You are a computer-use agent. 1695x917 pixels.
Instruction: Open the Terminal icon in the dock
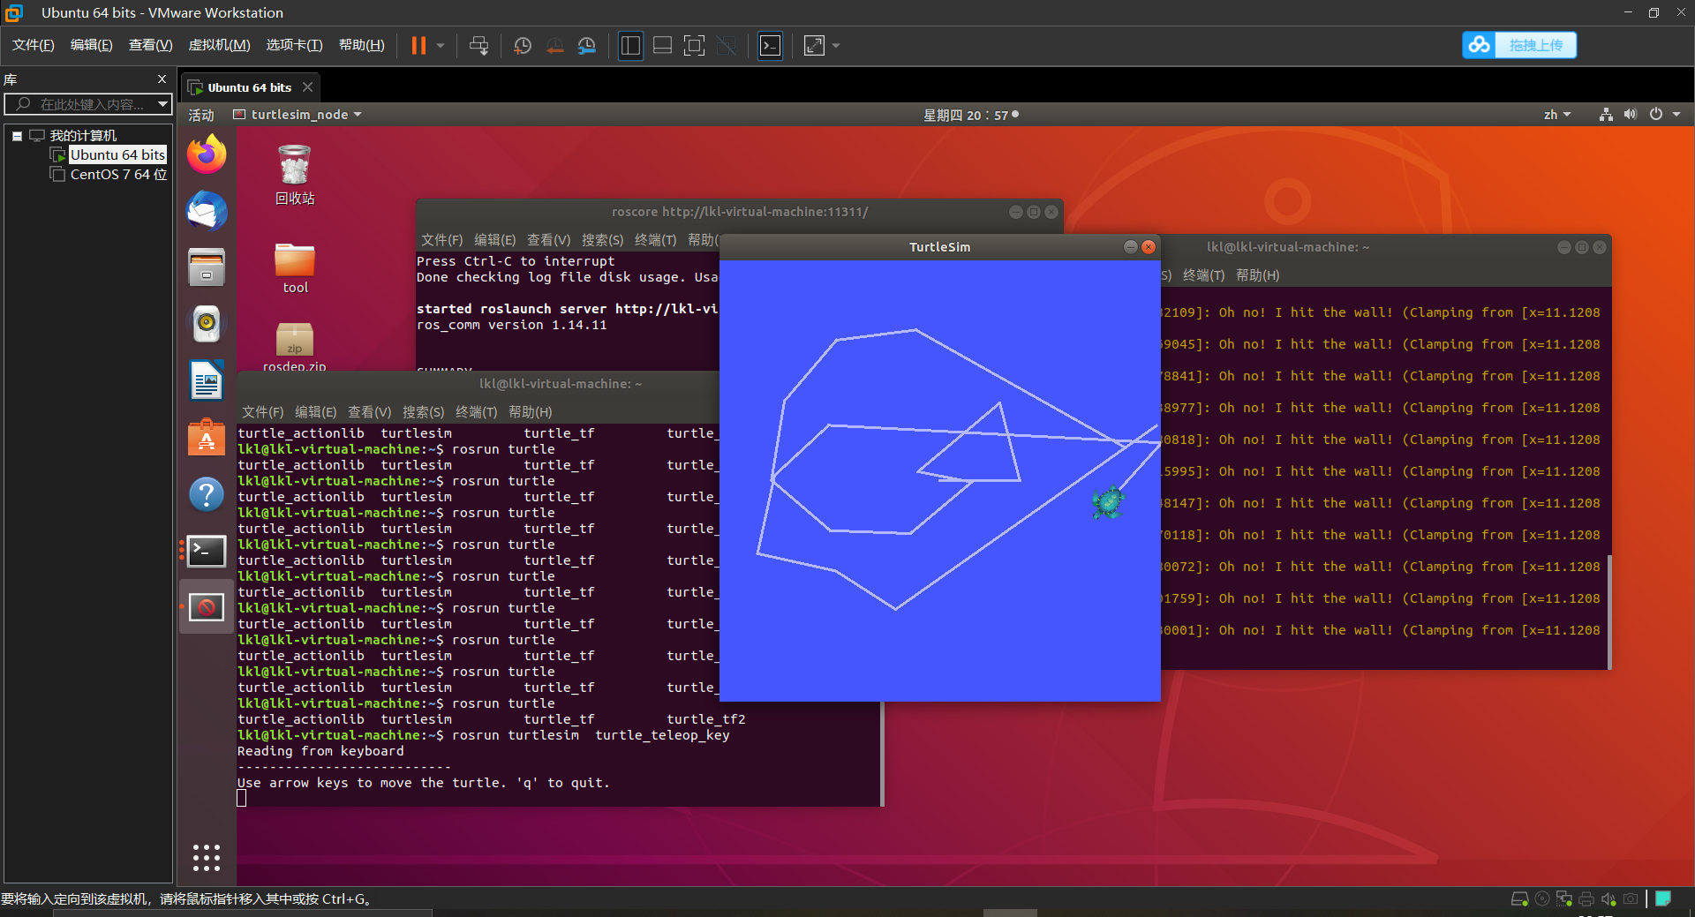[207, 551]
